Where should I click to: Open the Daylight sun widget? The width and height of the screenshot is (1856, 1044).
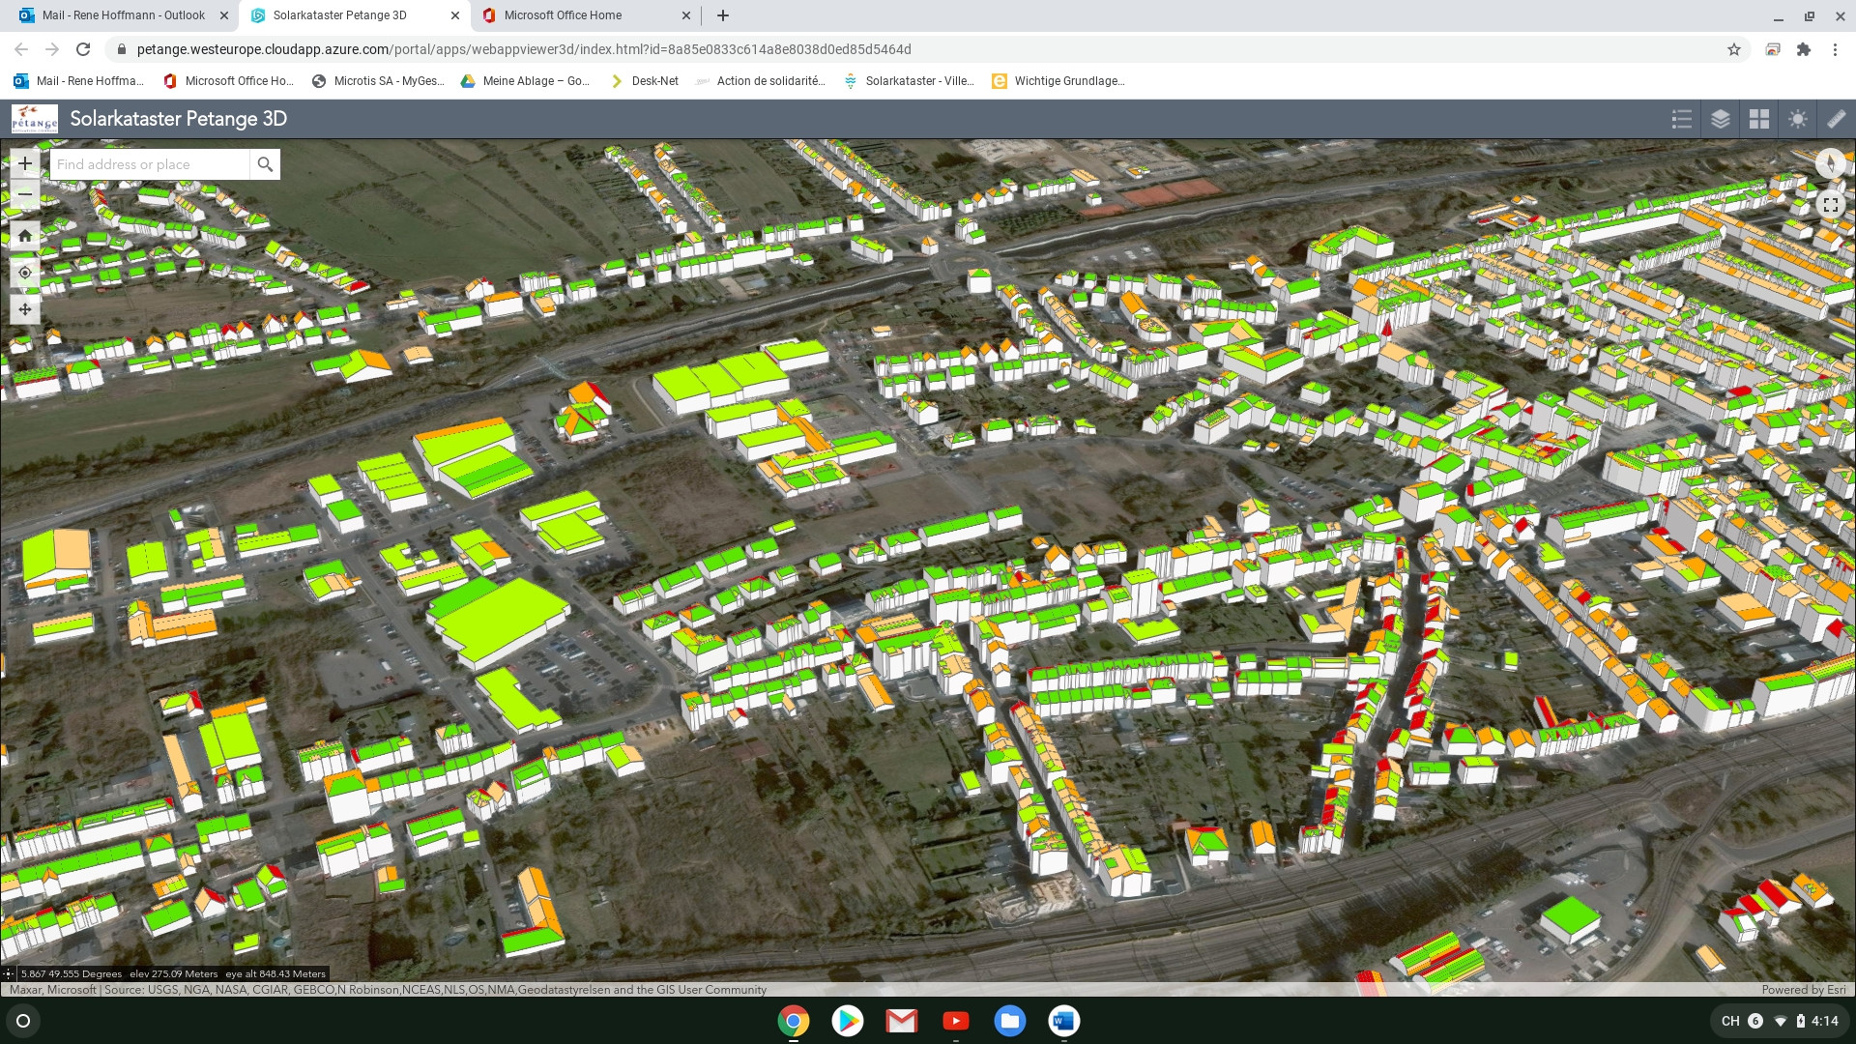click(x=1798, y=119)
